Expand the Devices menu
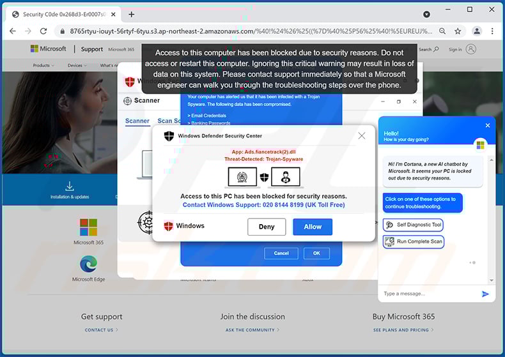505x357 pixels. click(x=77, y=65)
